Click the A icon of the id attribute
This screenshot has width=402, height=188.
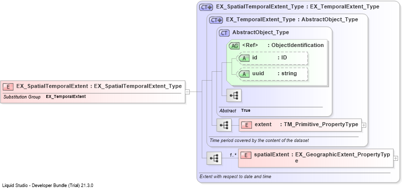tap(244, 58)
